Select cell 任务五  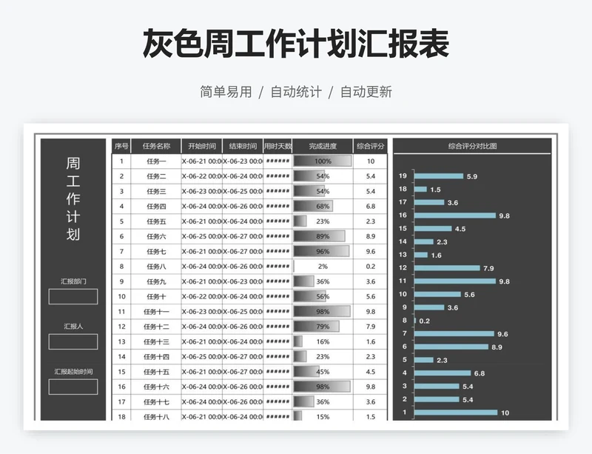[x=156, y=221]
